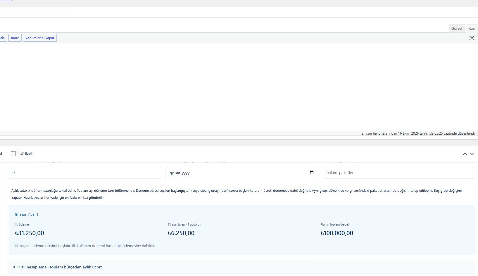This screenshot has width=478, height=276.
Task: Insert a more tag via the more button
Action: [15, 38]
